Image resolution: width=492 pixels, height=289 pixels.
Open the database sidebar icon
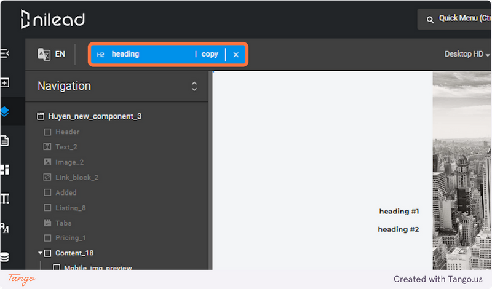pos(5,256)
